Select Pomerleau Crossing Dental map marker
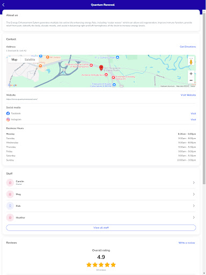The image size is (206, 275). [113, 77]
